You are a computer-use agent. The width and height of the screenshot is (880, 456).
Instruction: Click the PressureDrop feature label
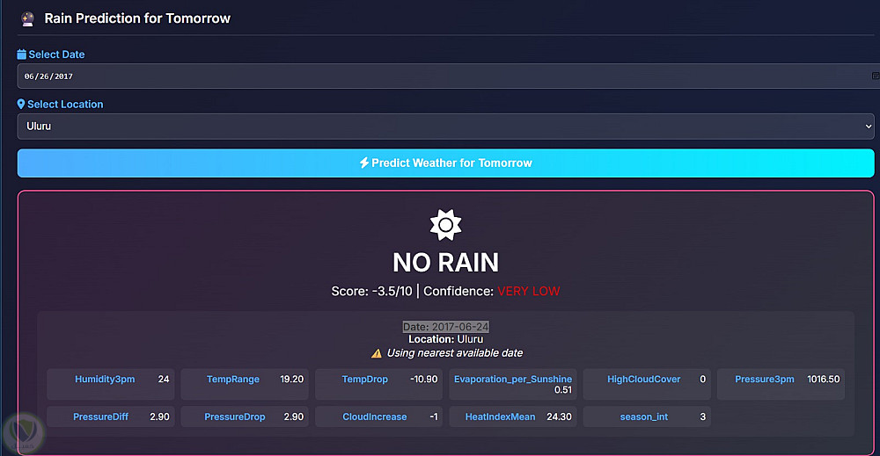(235, 416)
